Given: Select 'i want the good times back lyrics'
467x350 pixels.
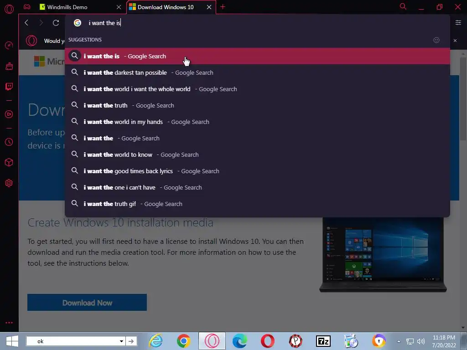Looking at the screenshot, I should [257, 170].
